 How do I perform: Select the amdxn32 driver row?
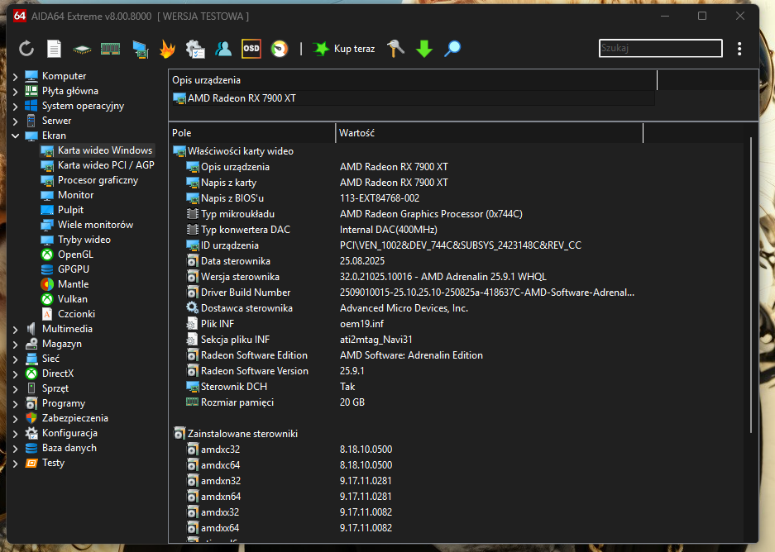point(413,481)
